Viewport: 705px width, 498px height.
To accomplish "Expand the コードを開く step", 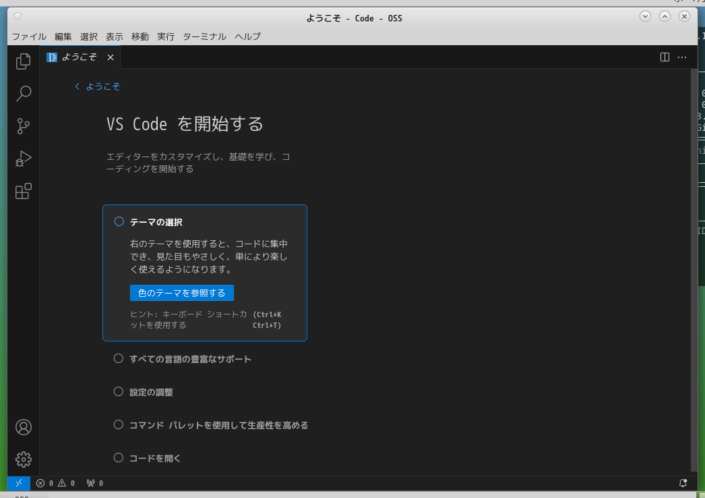I will [x=154, y=458].
